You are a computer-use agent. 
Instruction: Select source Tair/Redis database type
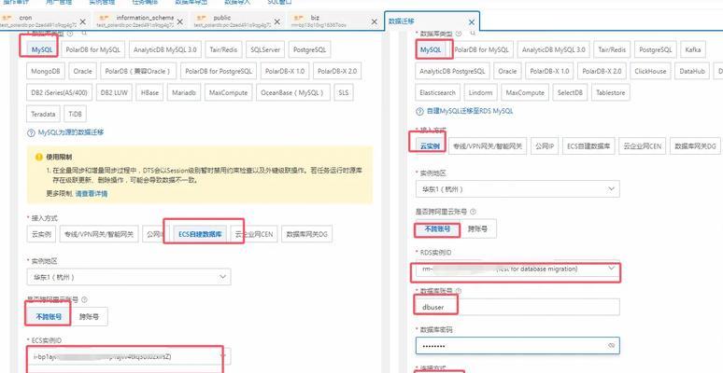coord(223,49)
